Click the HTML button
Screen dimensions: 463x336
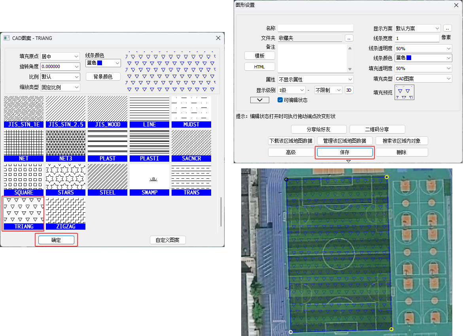[x=259, y=67]
